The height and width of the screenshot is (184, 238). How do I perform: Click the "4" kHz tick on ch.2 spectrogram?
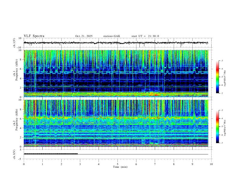tap(21, 128)
